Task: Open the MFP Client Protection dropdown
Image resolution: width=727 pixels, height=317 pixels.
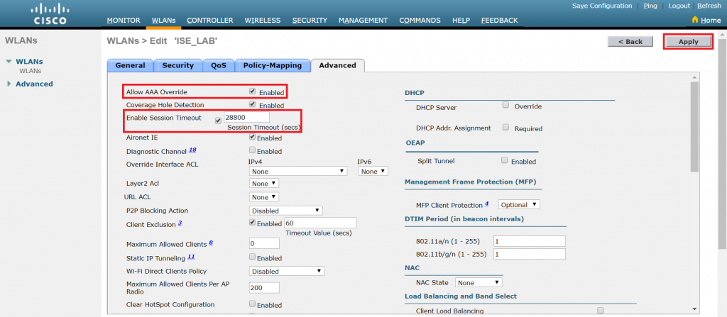Action: click(519, 205)
